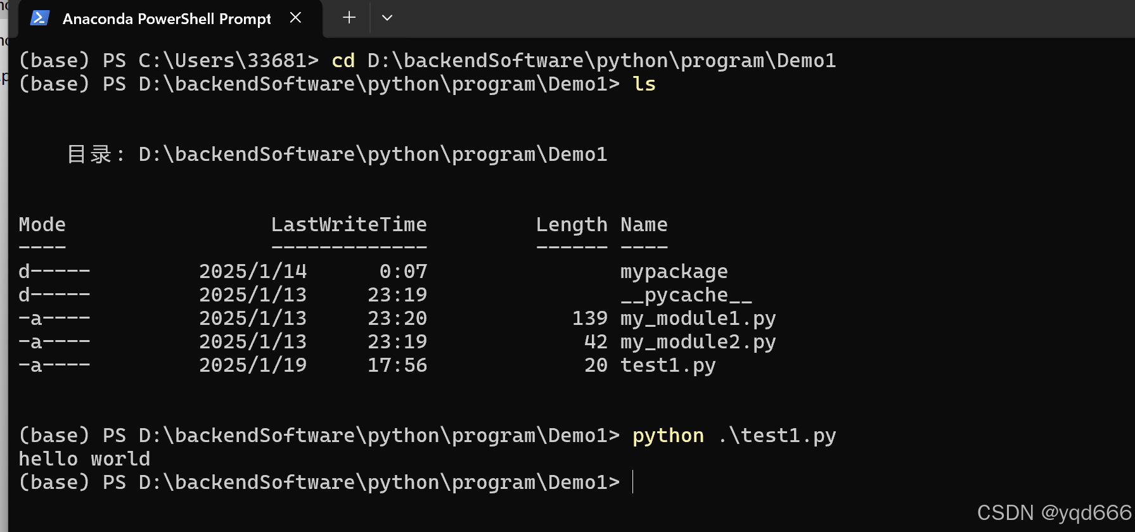Click the time 0:07
1135x532 pixels.
tap(403, 271)
